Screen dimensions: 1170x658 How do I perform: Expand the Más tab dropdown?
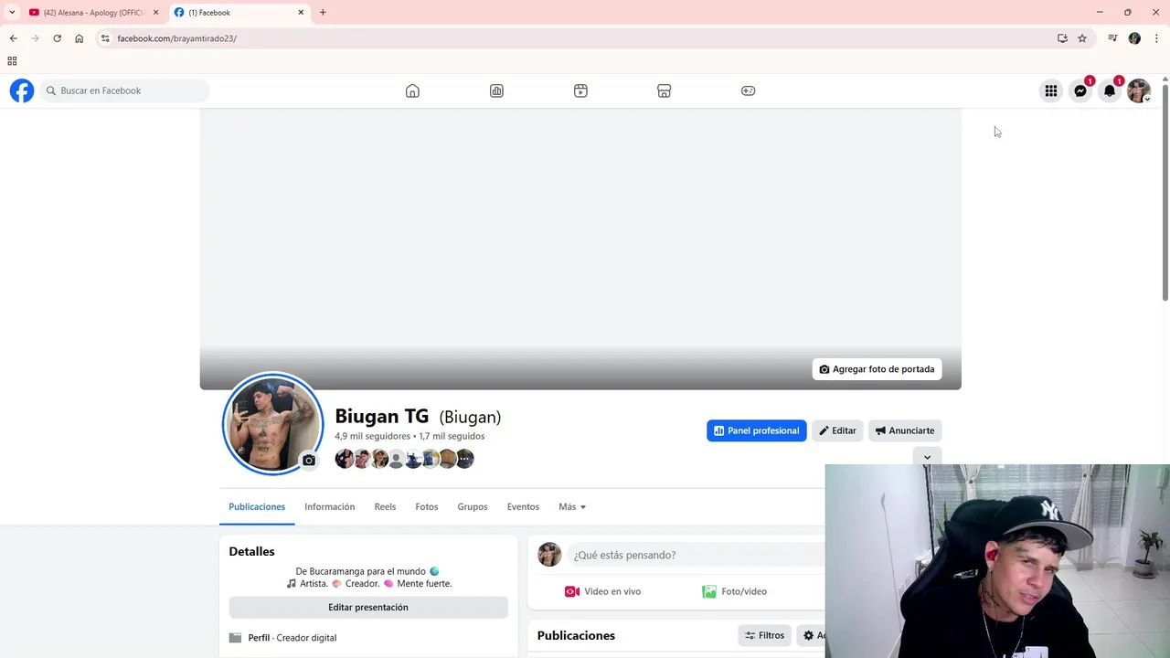coord(572,506)
